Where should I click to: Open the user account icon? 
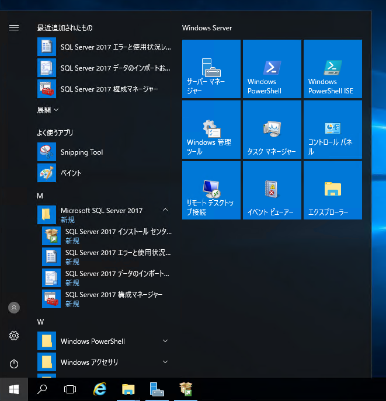14,308
